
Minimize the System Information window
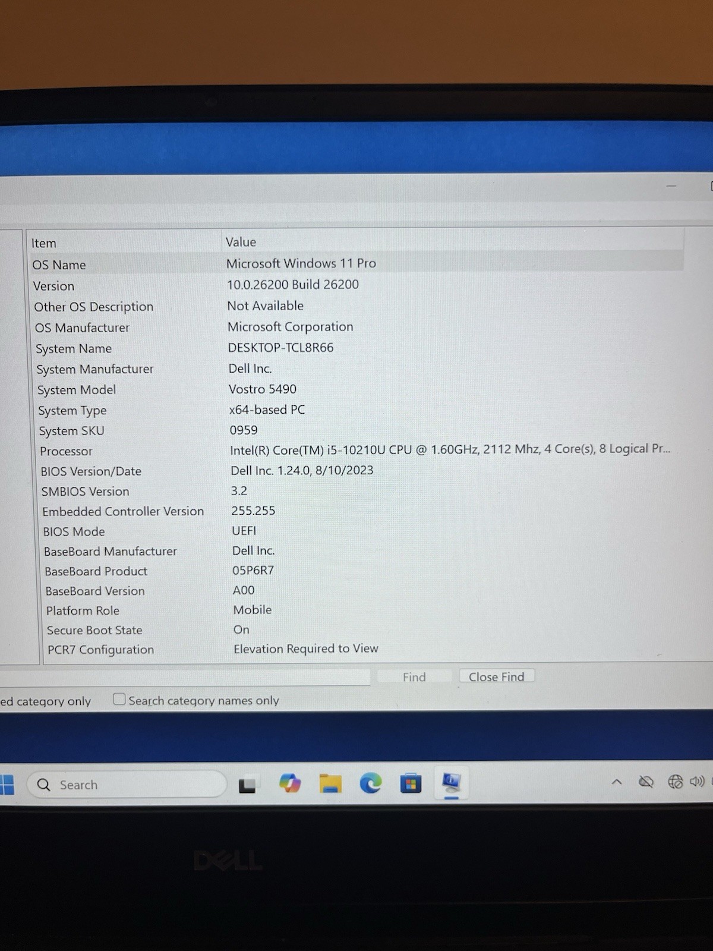pyautogui.click(x=671, y=186)
